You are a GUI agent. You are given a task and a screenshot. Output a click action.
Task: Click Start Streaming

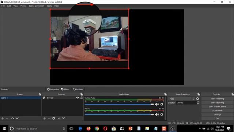click(x=217, y=99)
